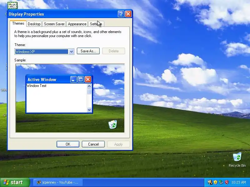Click the yellow shield security alert tray icon
This screenshot has height=187, width=250.
[215, 182]
